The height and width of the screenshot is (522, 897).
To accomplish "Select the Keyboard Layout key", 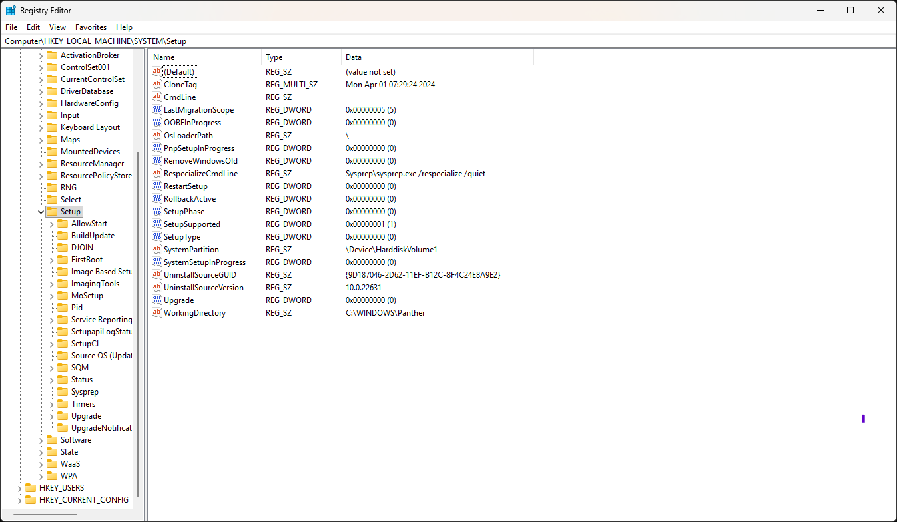I will coord(90,127).
